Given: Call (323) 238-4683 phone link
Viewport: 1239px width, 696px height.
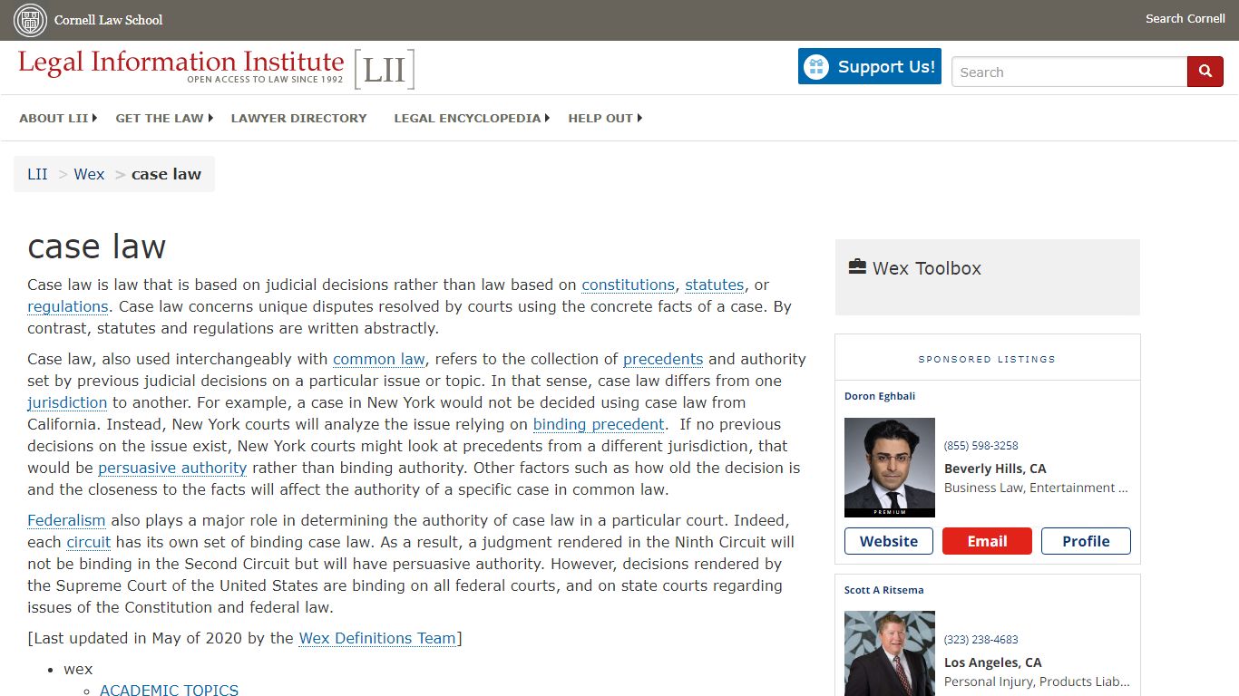Looking at the screenshot, I should coord(980,639).
